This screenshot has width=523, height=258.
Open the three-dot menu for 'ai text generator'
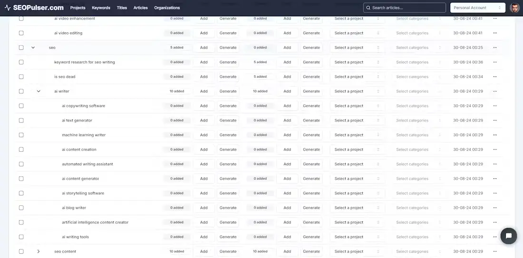[x=495, y=120]
